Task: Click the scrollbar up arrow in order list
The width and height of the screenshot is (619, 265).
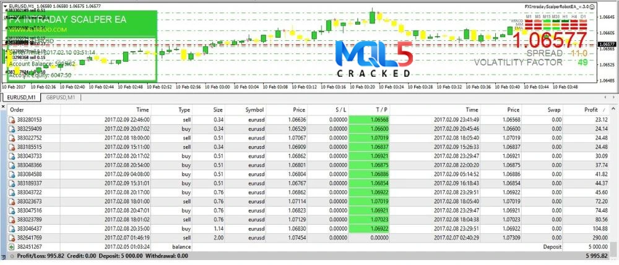Action: (613, 110)
